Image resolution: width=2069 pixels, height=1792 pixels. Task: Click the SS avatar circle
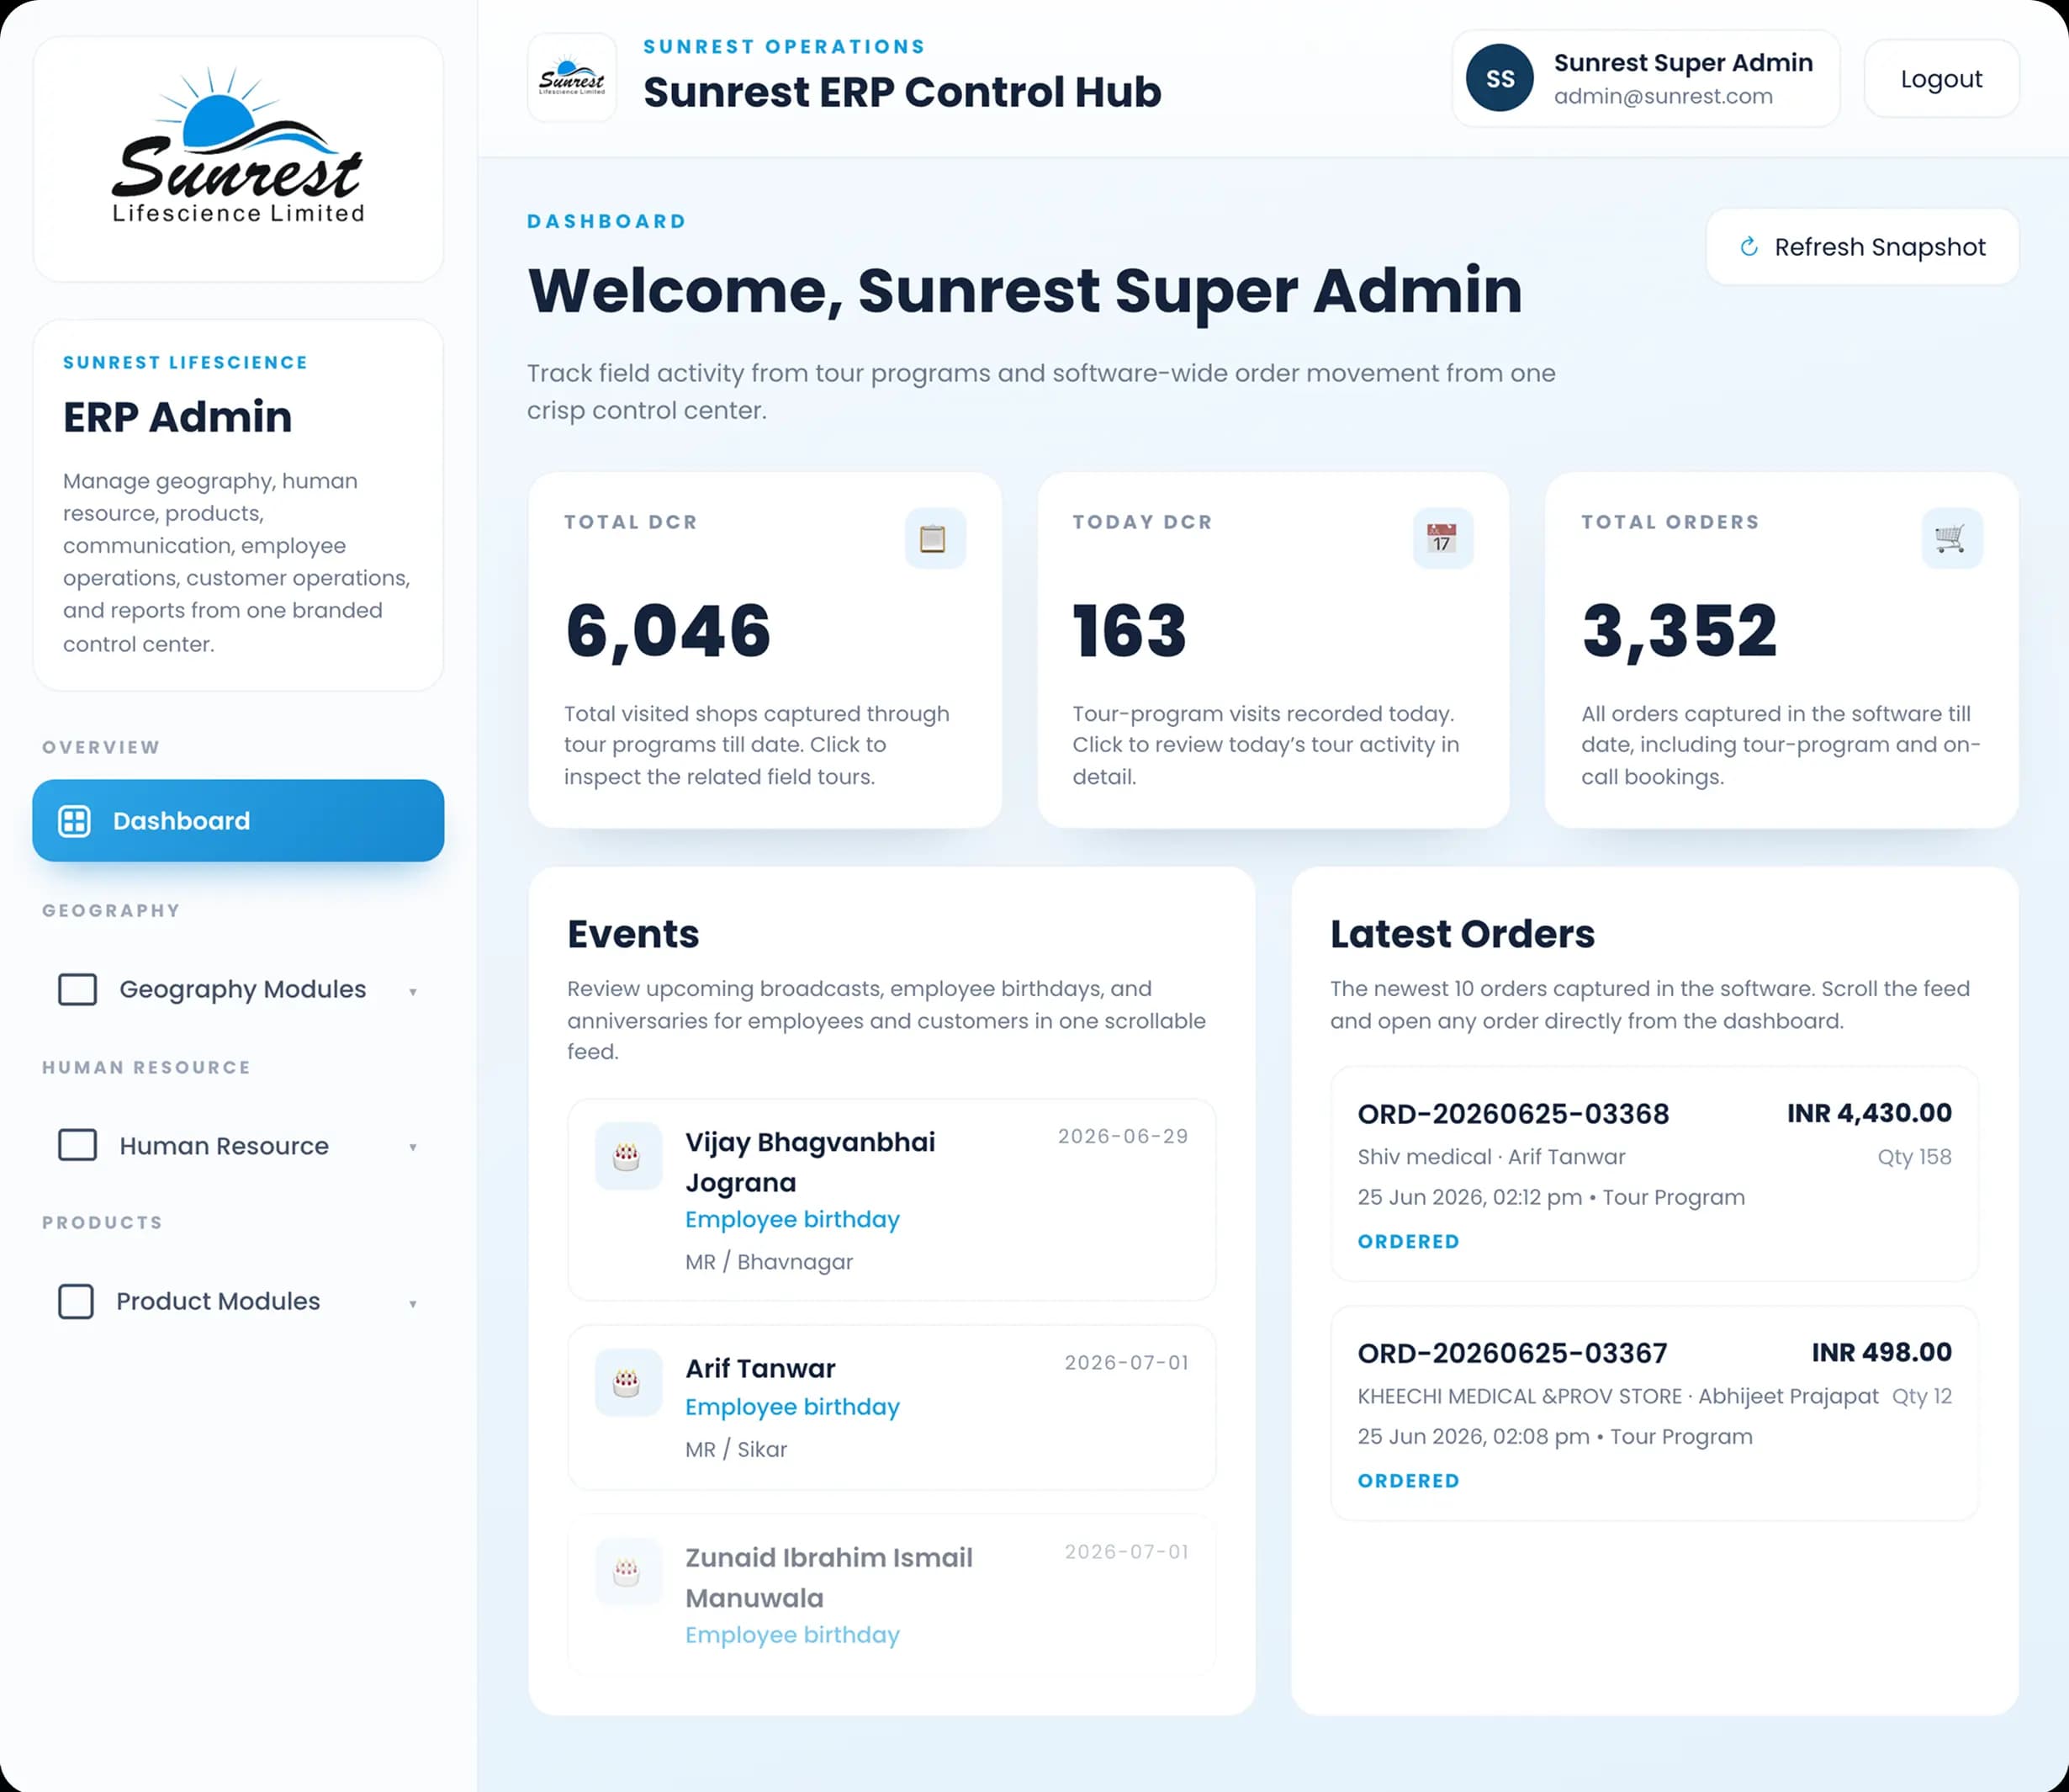1500,78
